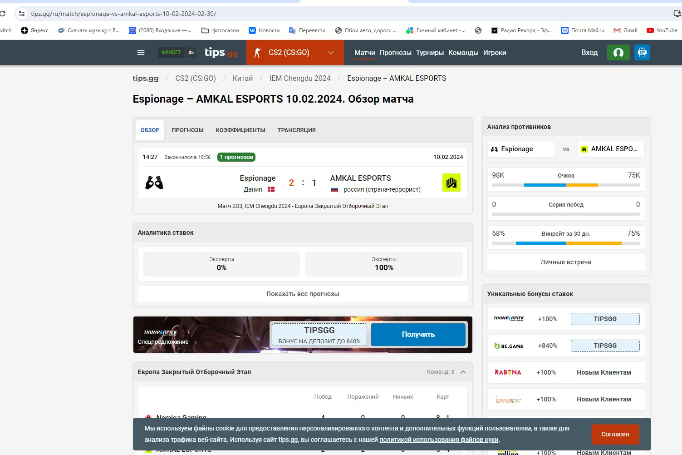Click Новым Клиентам offer for Sapphirebet
The height and width of the screenshot is (455, 682).
pos(604,399)
